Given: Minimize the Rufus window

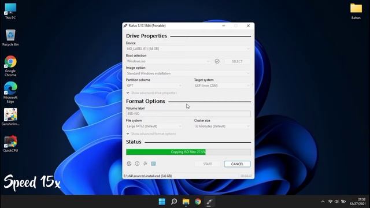Looking at the screenshot, I should (224, 25).
